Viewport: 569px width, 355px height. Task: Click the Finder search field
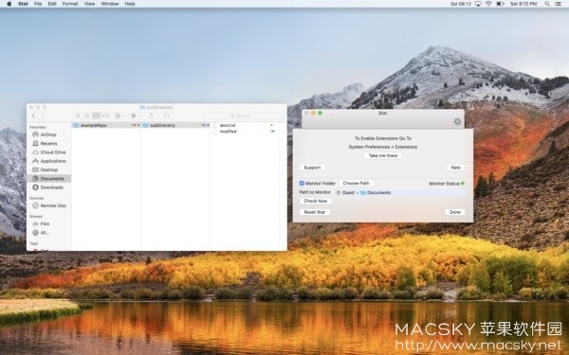(243, 115)
